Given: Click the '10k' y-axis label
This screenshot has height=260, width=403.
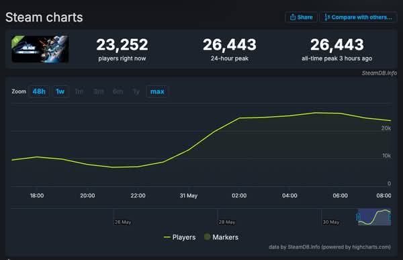Looking at the screenshot, I should (387, 156).
